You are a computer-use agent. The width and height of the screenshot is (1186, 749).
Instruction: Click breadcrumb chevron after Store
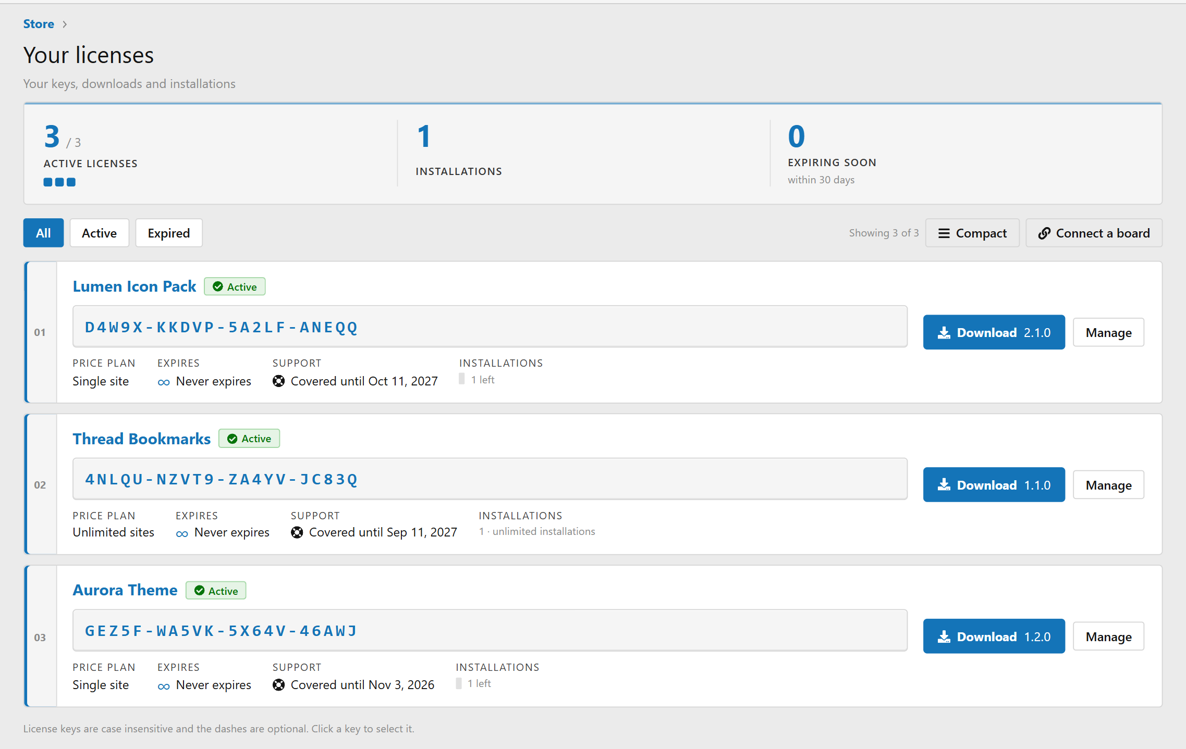point(65,24)
